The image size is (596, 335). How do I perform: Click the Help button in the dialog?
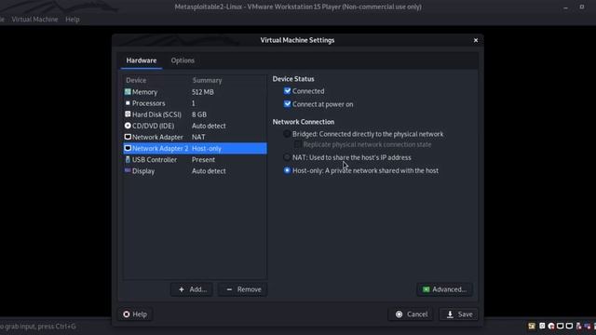135,315
